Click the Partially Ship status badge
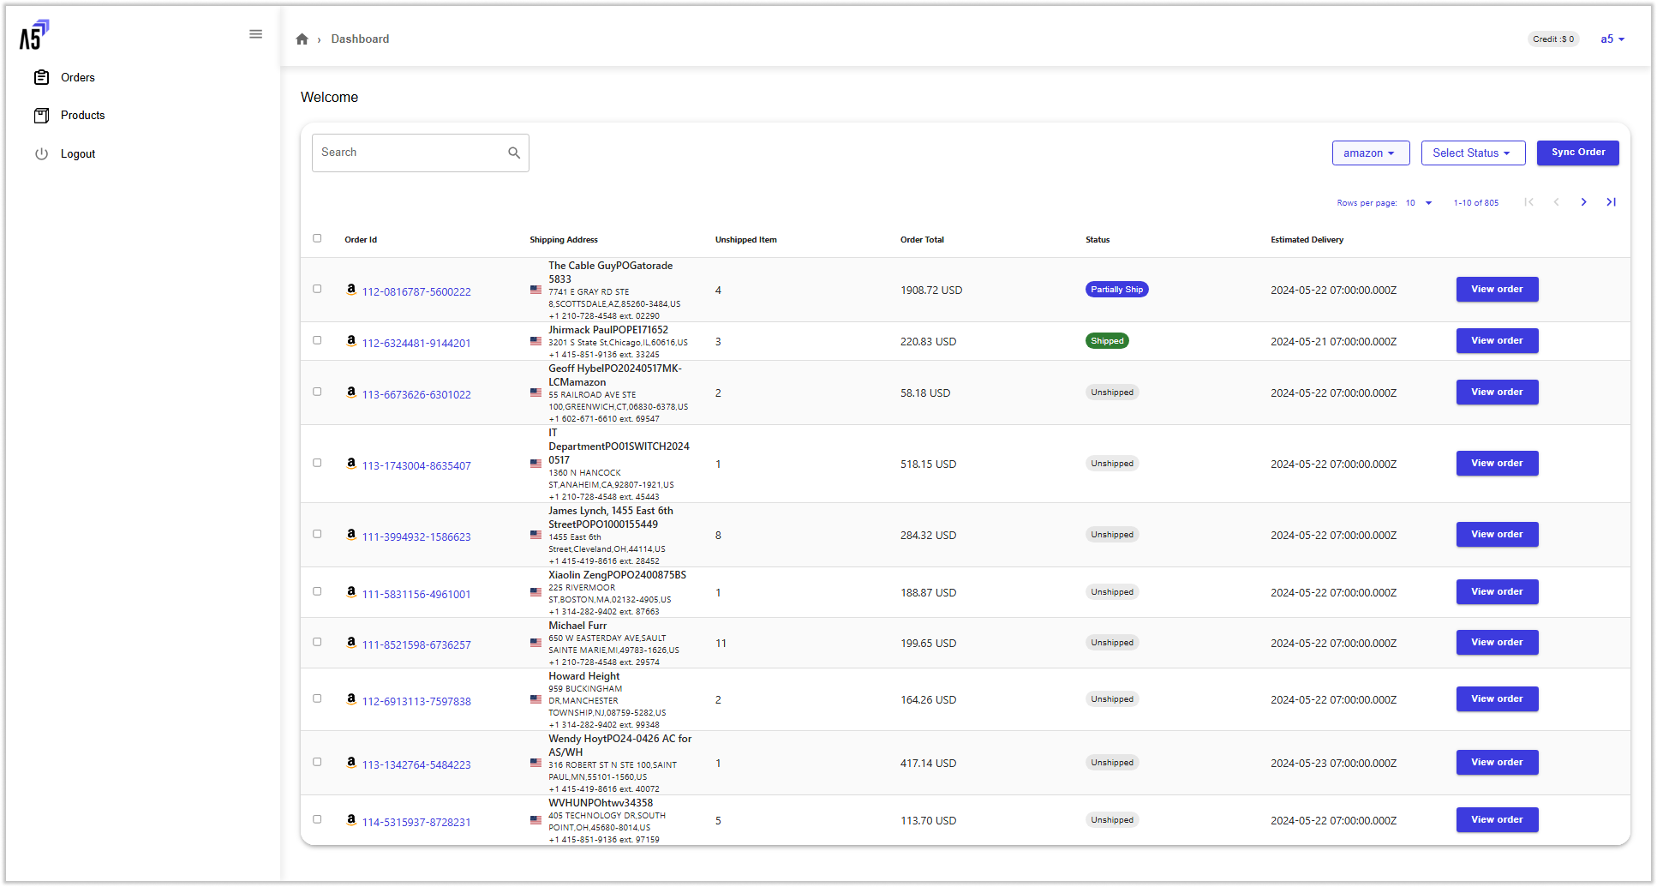 click(1116, 290)
